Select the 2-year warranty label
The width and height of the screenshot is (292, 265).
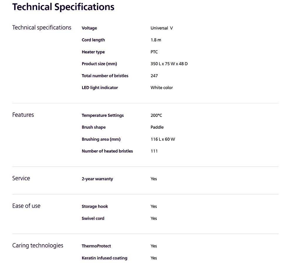97,179
